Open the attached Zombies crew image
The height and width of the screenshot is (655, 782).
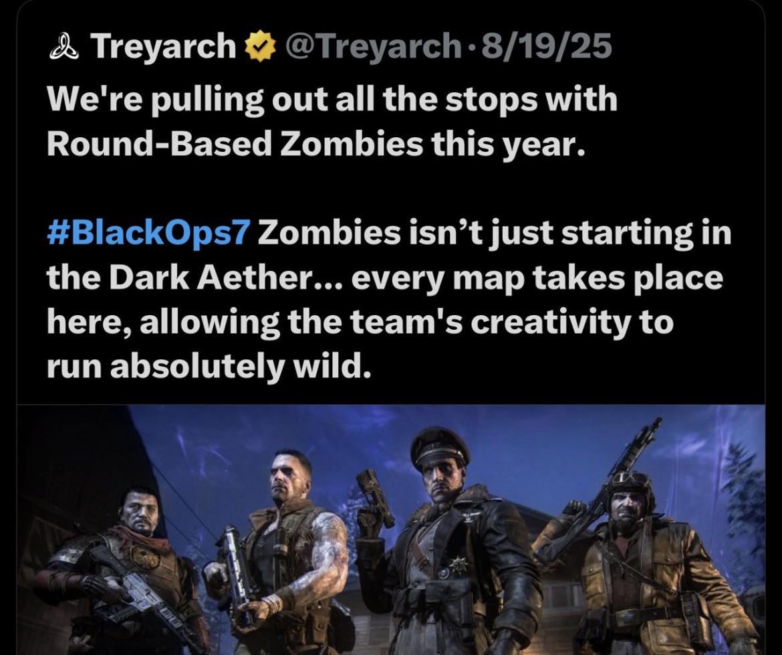pos(391,529)
